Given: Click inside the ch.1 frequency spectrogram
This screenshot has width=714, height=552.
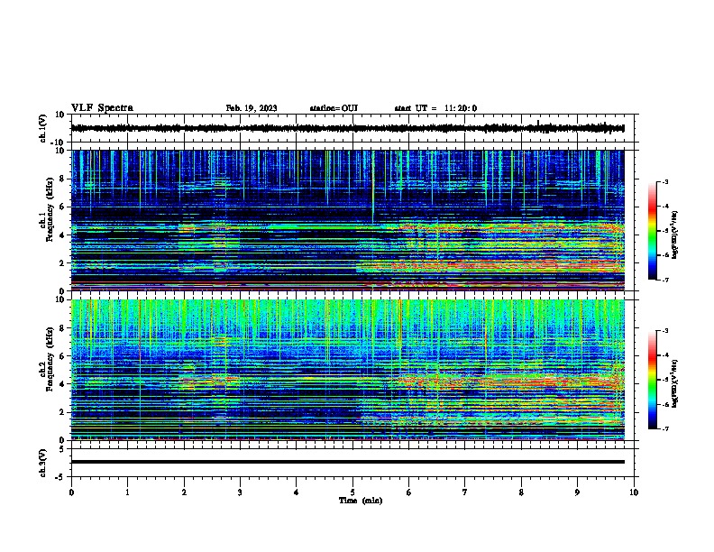Looking at the screenshot, I should (347, 220).
